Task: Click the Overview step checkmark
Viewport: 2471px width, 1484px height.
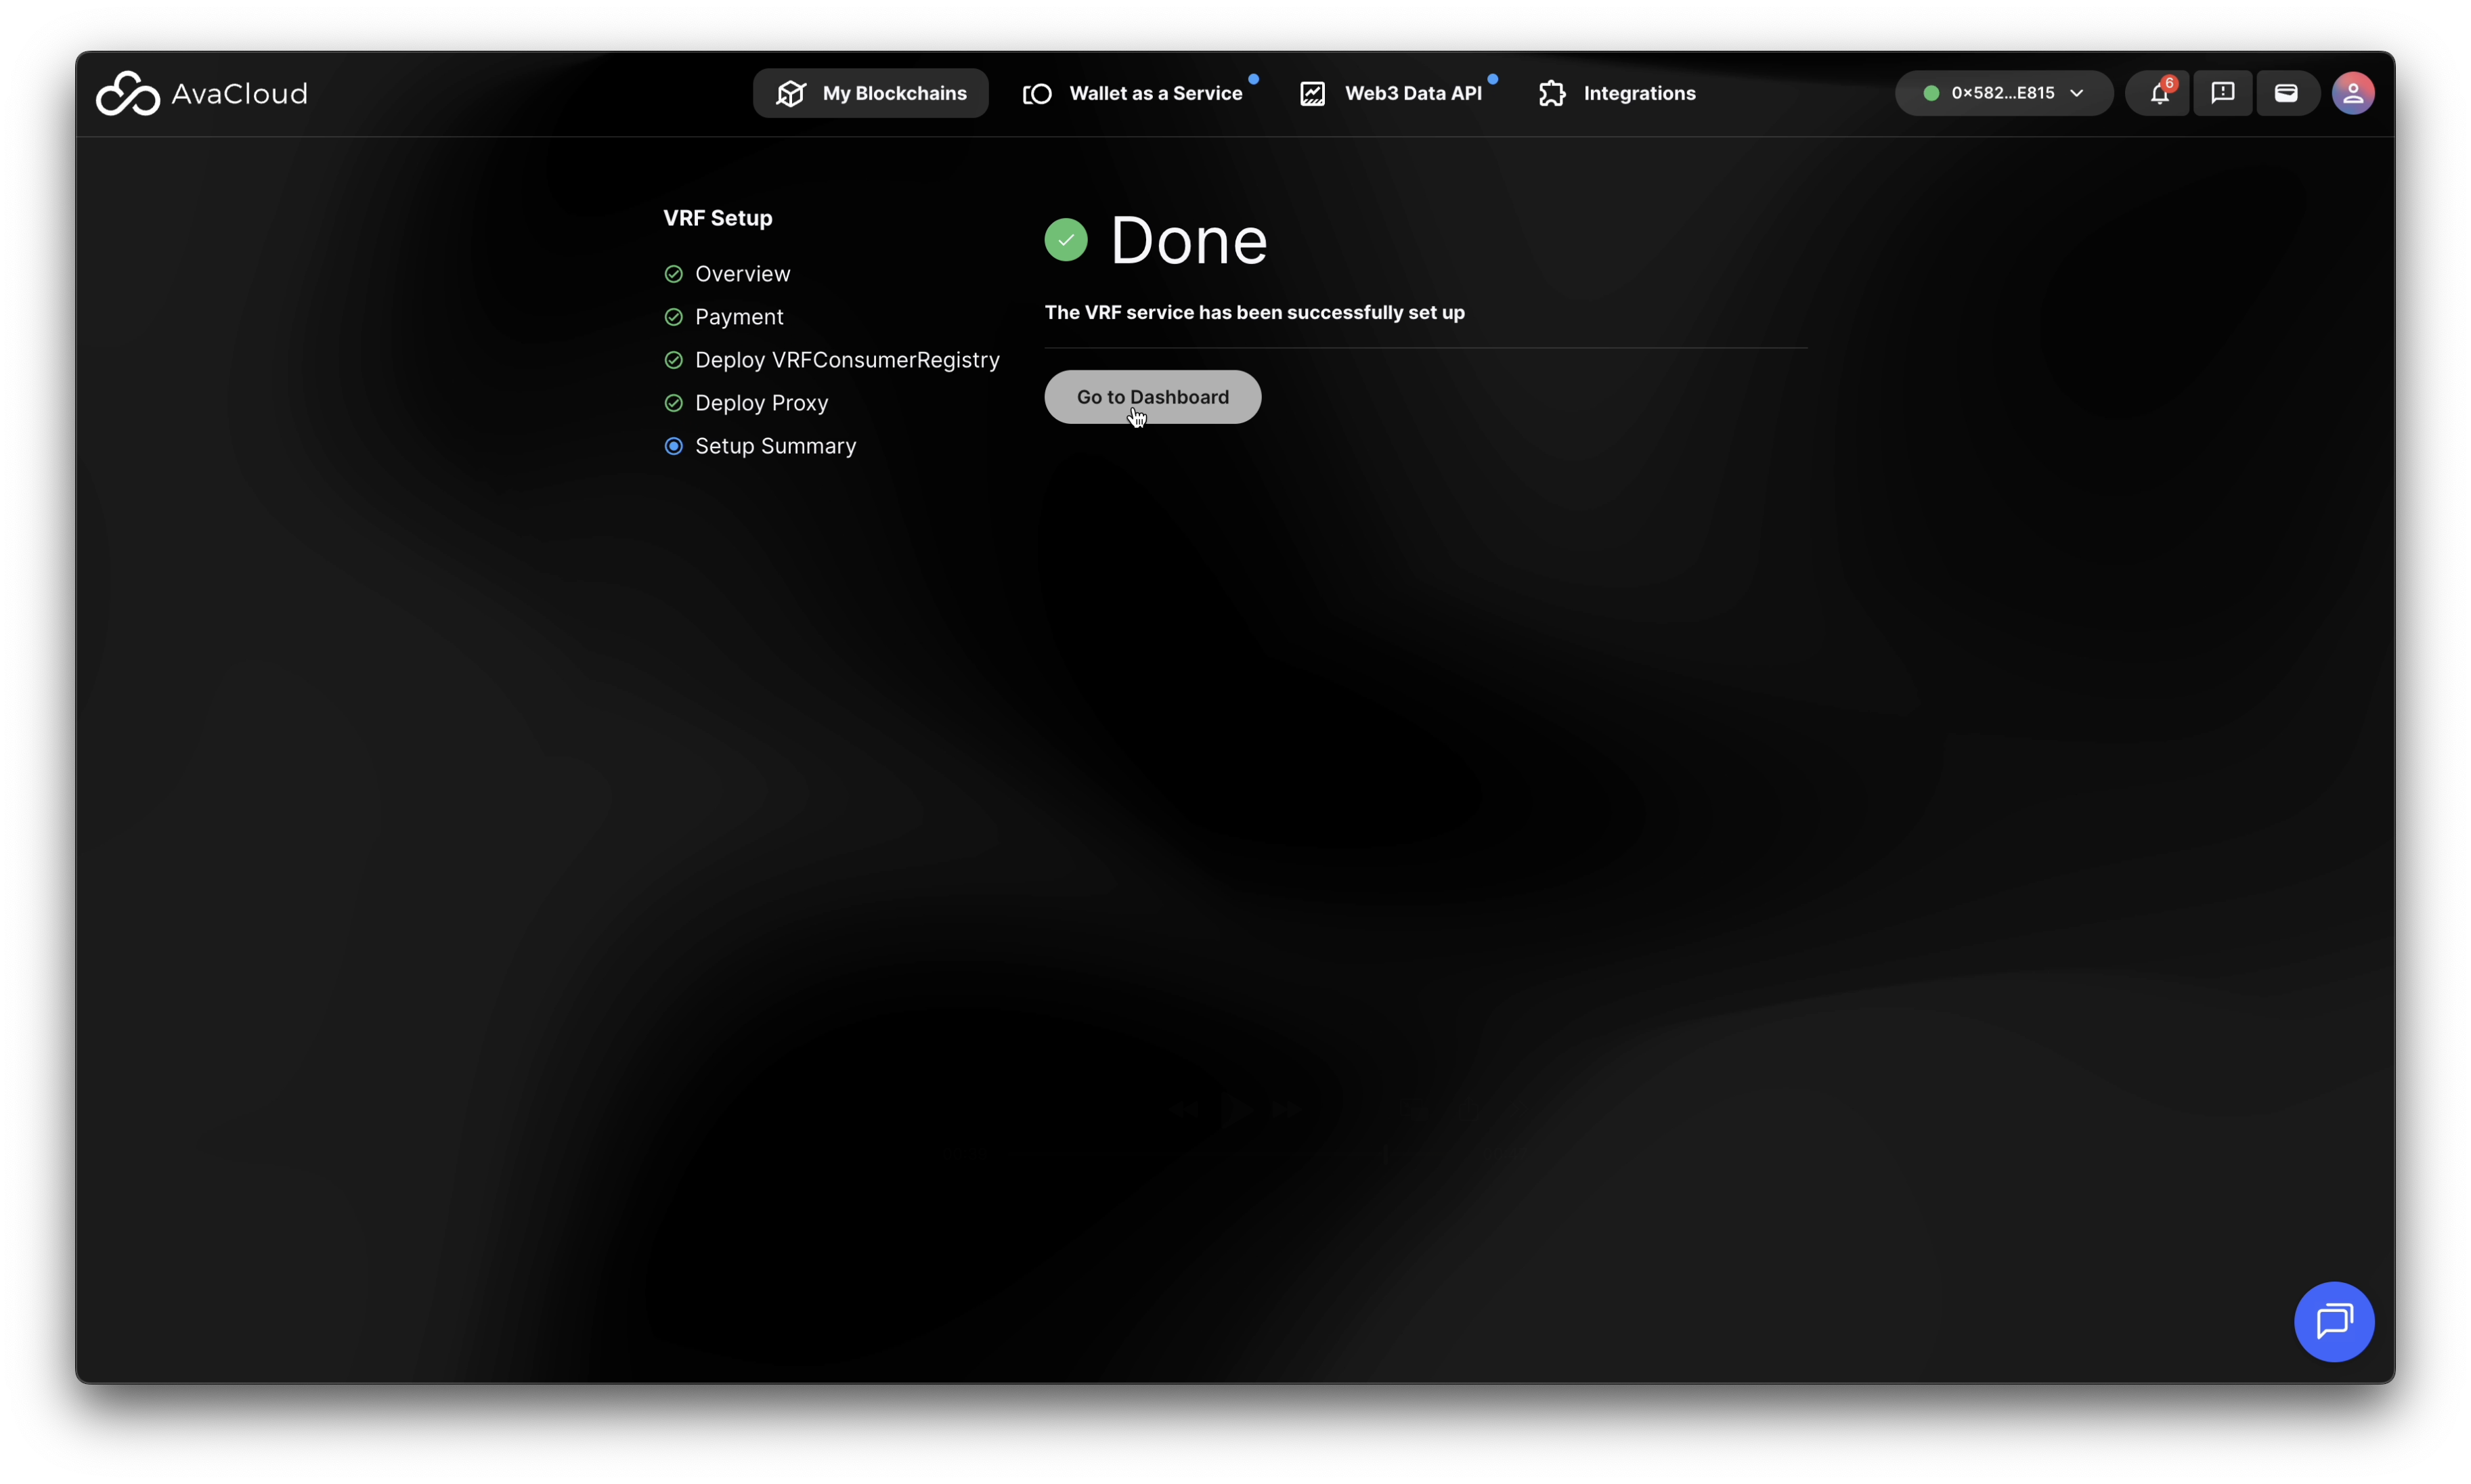Action: coord(674,274)
